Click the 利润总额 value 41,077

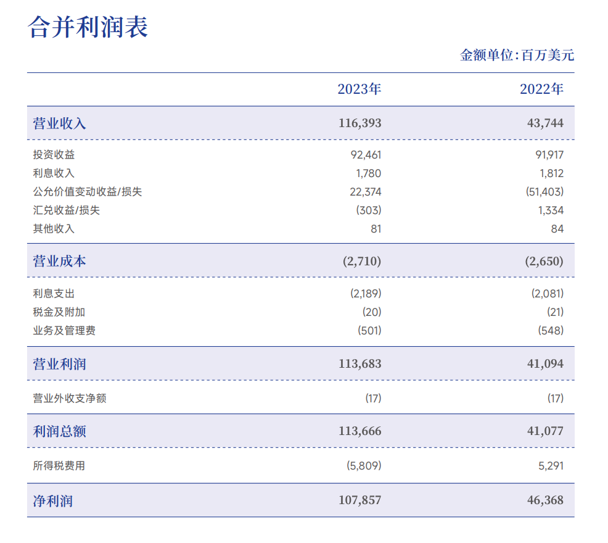point(545,431)
